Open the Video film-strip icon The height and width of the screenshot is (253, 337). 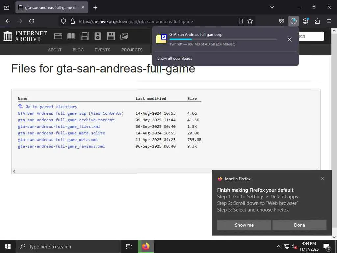(x=85, y=36)
